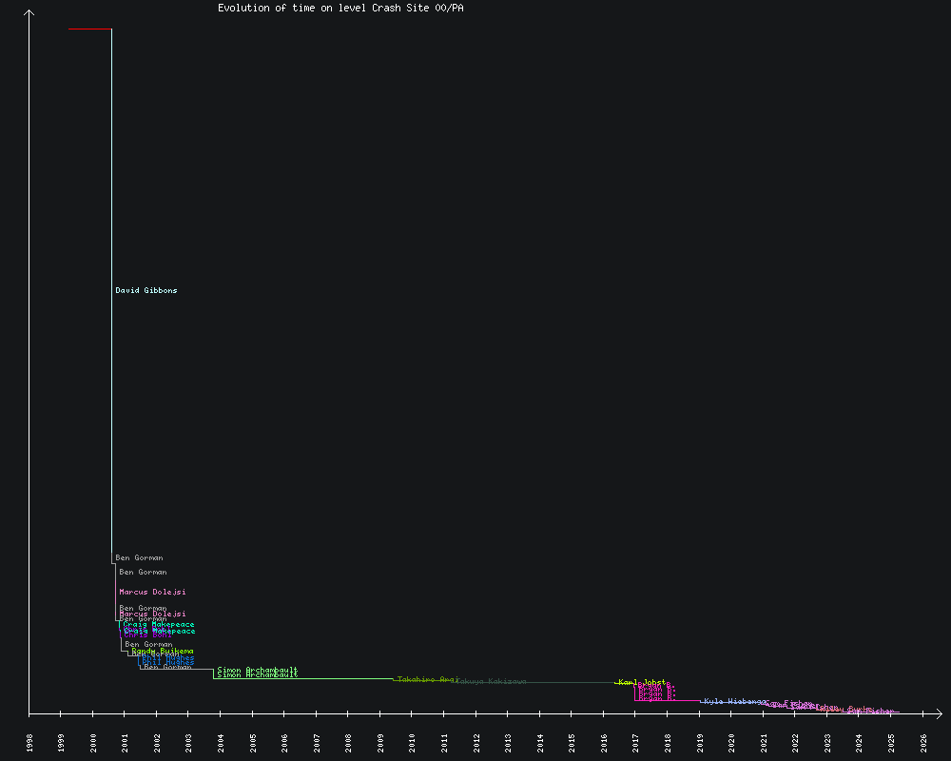Click the 2014 x-axis year label
Image resolution: width=951 pixels, height=761 pixels.
(x=539, y=742)
